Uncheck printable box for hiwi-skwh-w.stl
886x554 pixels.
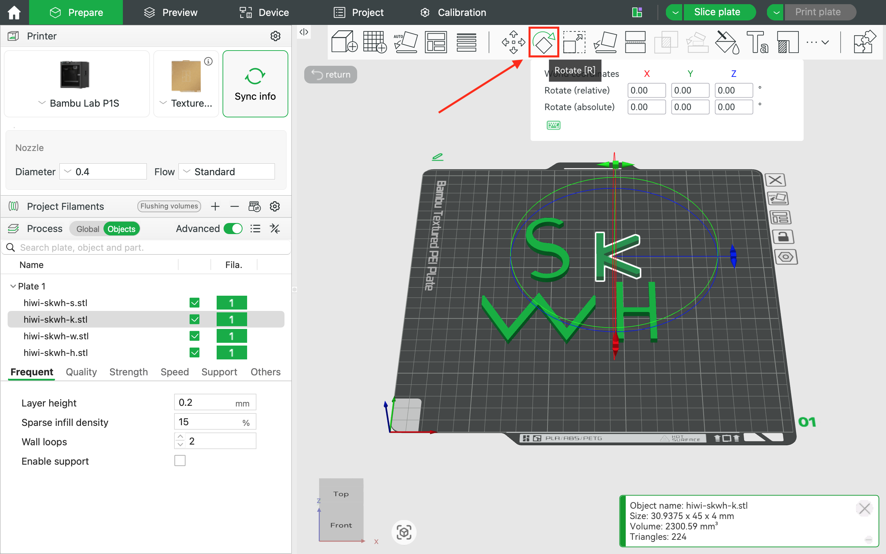(x=195, y=336)
